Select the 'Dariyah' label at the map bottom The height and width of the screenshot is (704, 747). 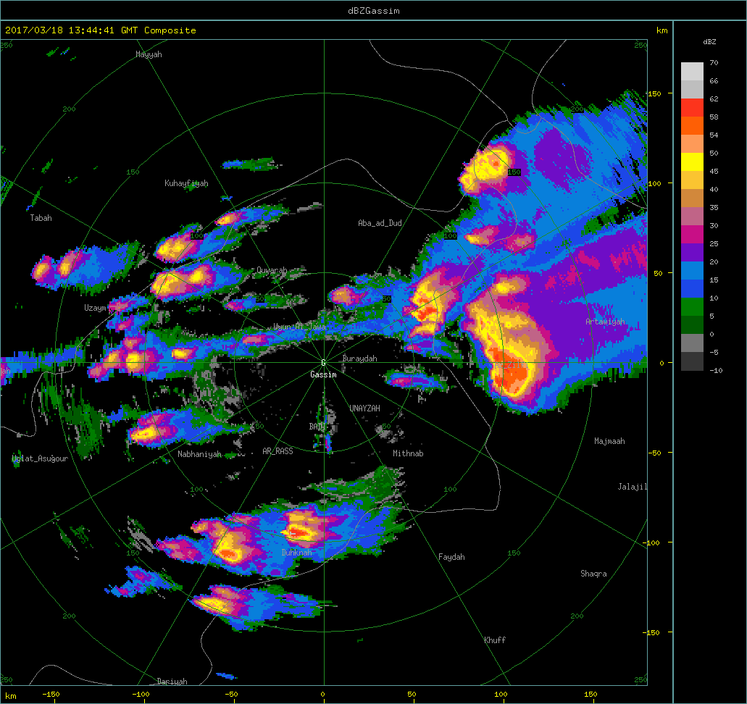pos(172,681)
